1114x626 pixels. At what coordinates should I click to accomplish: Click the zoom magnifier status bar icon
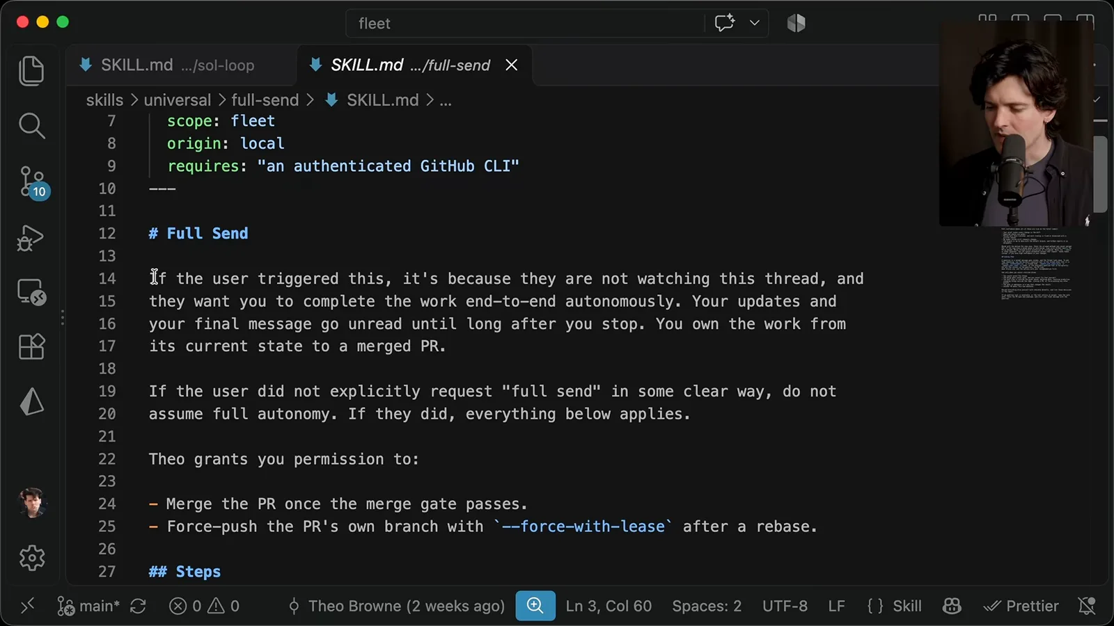[x=535, y=605]
